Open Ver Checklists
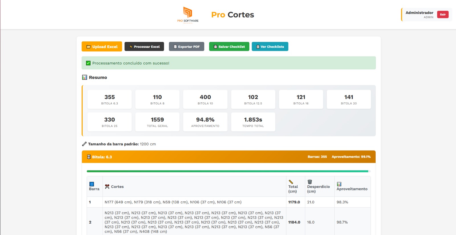 (270, 46)
